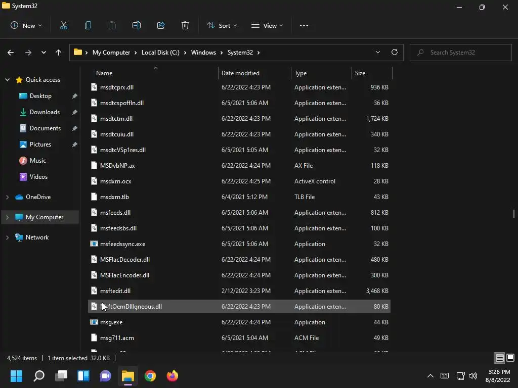Click Windows in the breadcrumb path

(203, 53)
